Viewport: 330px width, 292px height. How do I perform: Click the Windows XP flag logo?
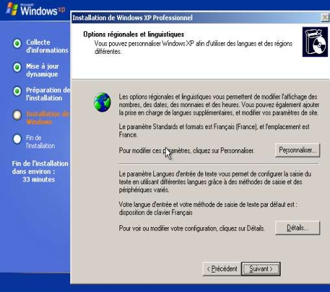[x=12, y=9]
